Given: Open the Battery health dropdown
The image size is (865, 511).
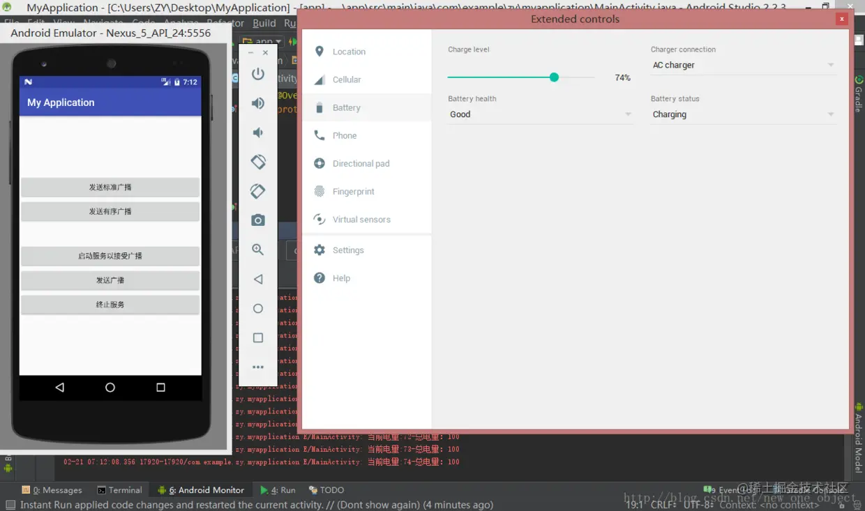Looking at the screenshot, I should pos(541,114).
